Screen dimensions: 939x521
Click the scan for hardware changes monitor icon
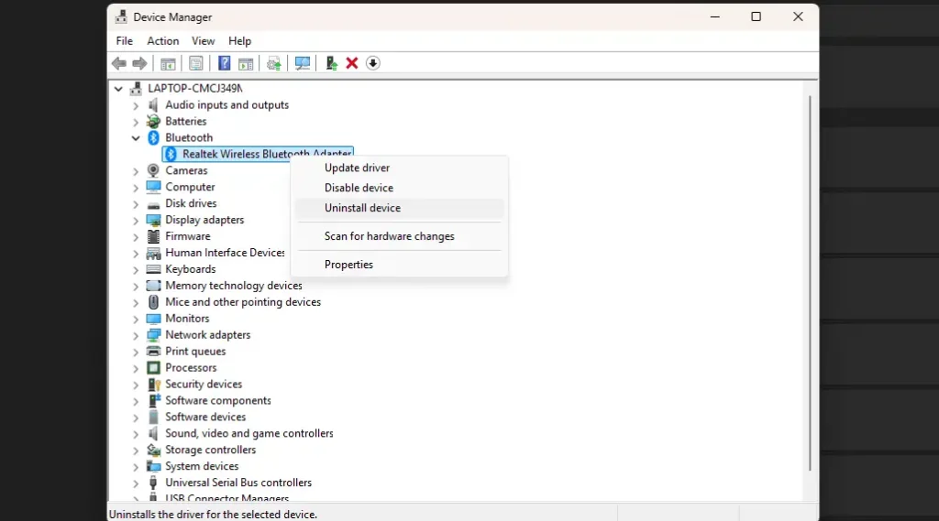(x=303, y=63)
